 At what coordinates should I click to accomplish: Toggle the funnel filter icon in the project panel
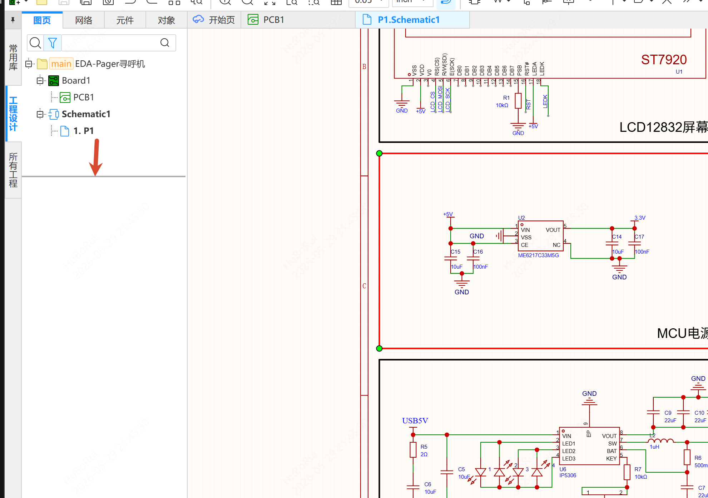[x=53, y=43]
